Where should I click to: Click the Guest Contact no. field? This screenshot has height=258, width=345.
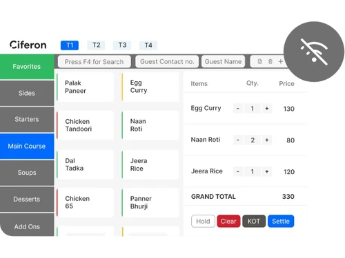[x=167, y=62]
